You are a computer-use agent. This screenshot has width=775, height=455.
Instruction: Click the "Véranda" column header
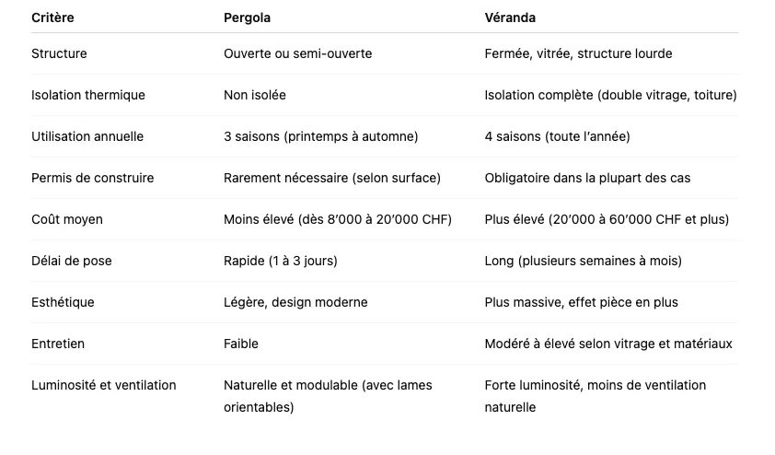(x=510, y=17)
